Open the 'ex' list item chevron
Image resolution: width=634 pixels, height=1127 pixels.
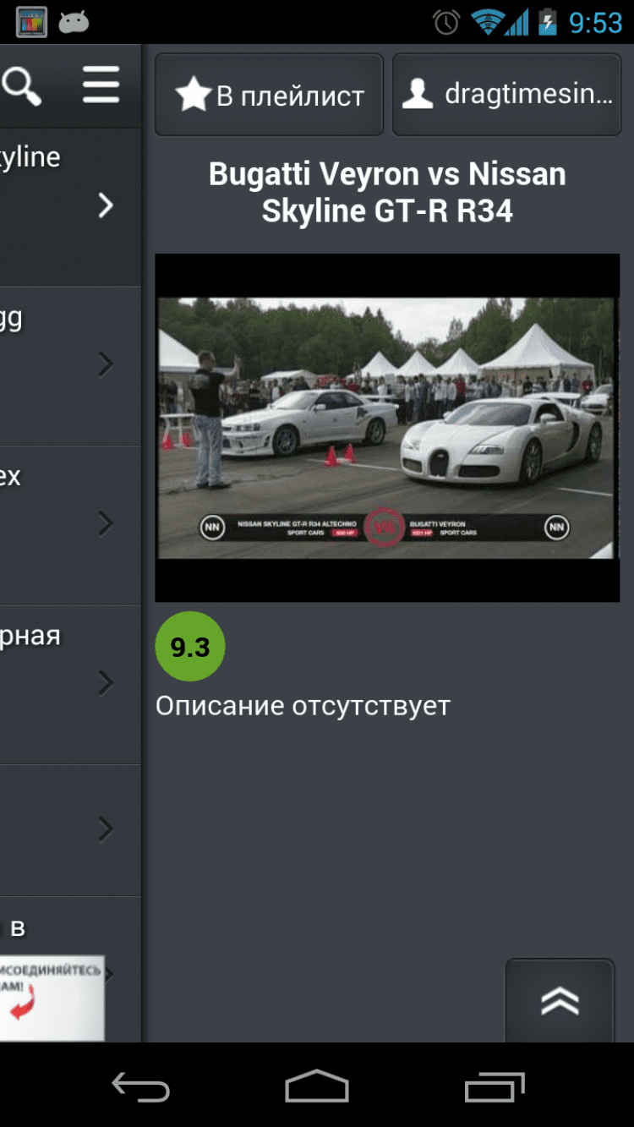coord(105,523)
